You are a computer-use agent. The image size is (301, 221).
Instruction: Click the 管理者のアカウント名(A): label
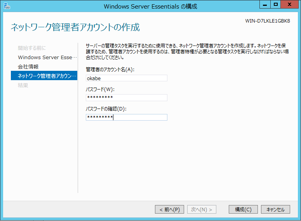tap(110, 69)
